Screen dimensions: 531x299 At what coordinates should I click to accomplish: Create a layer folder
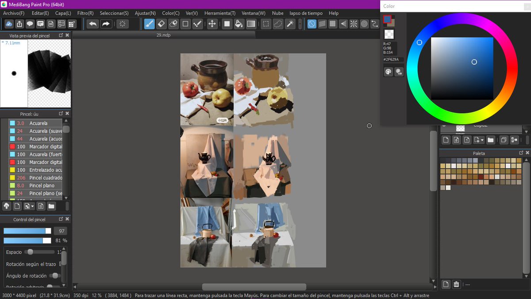[491, 140]
